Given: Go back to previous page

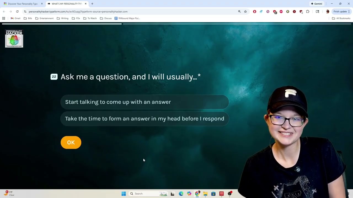Looking at the screenshot, I should (4, 12).
